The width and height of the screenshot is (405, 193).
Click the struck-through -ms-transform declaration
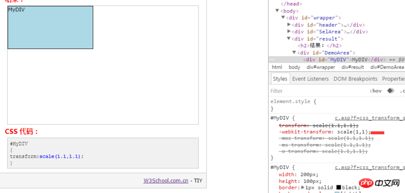(325, 145)
